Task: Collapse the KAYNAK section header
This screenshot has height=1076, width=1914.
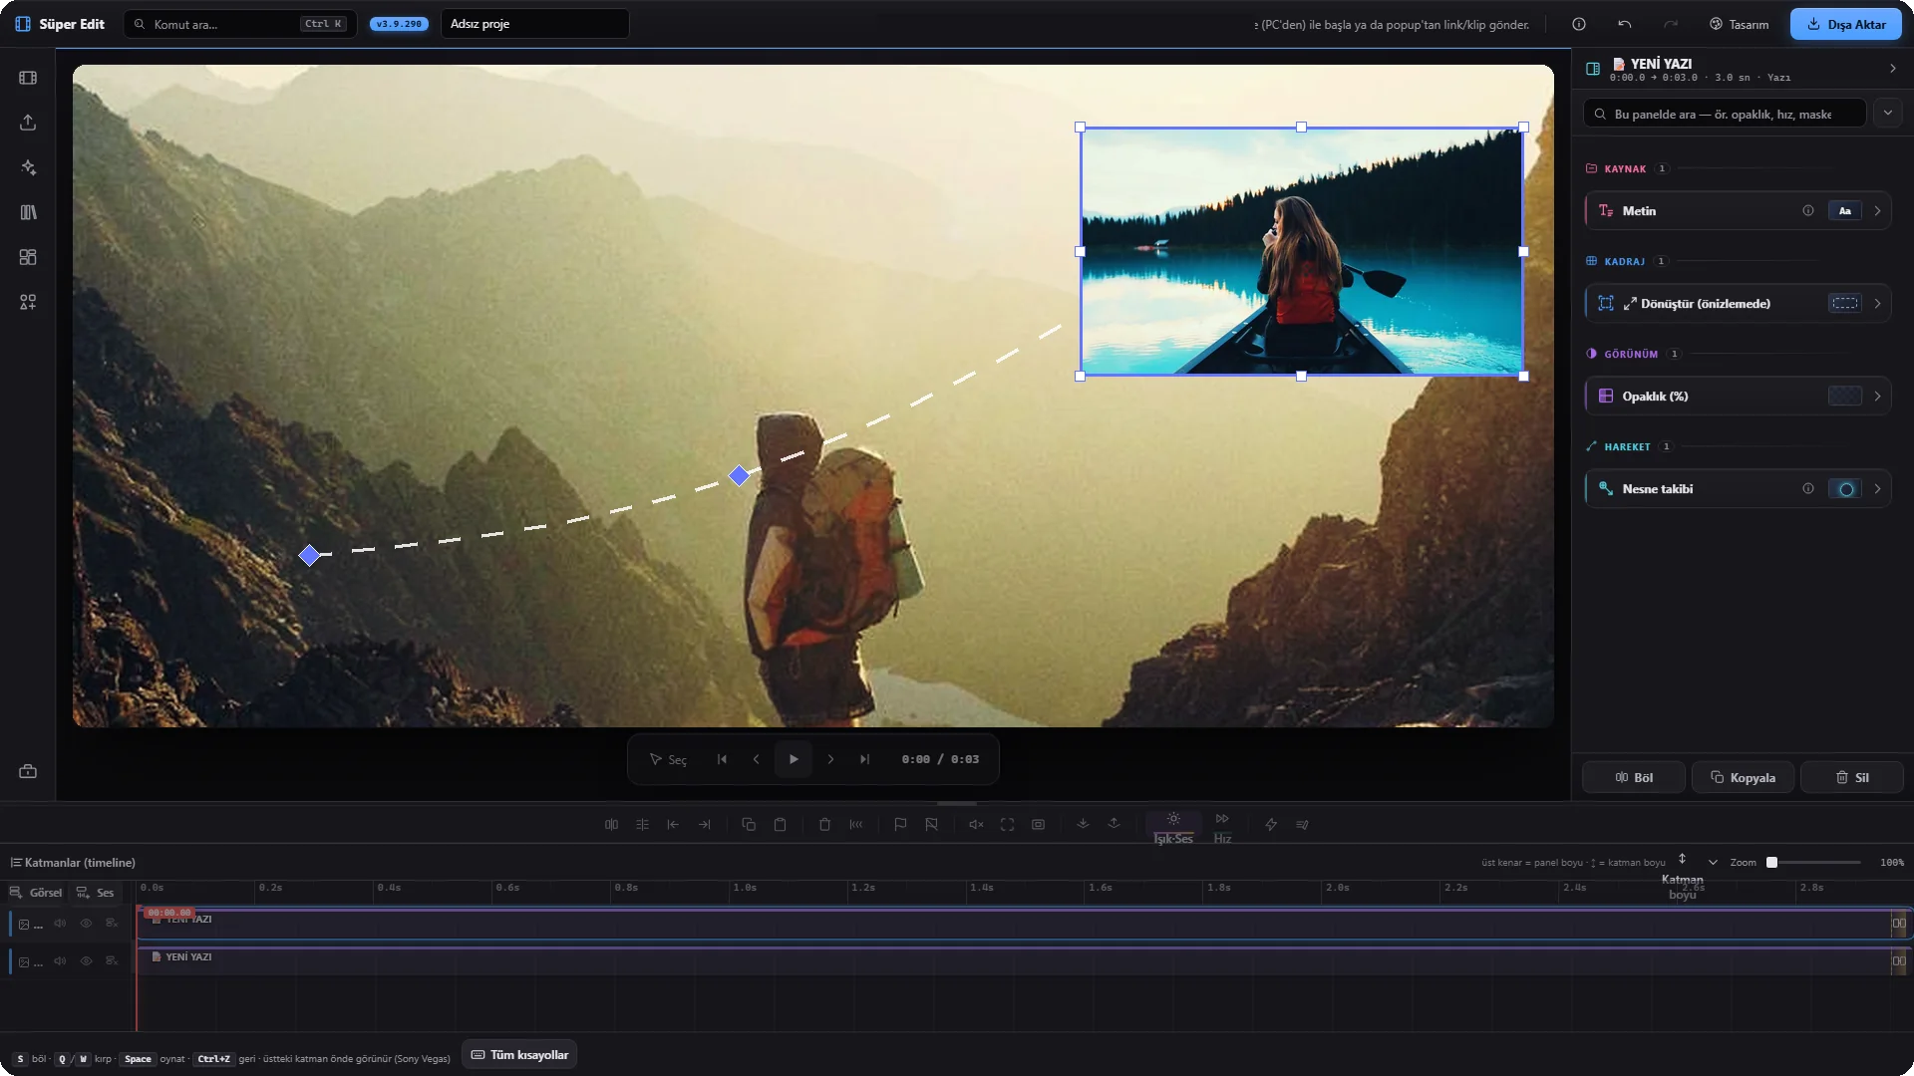Action: (x=1625, y=169)
